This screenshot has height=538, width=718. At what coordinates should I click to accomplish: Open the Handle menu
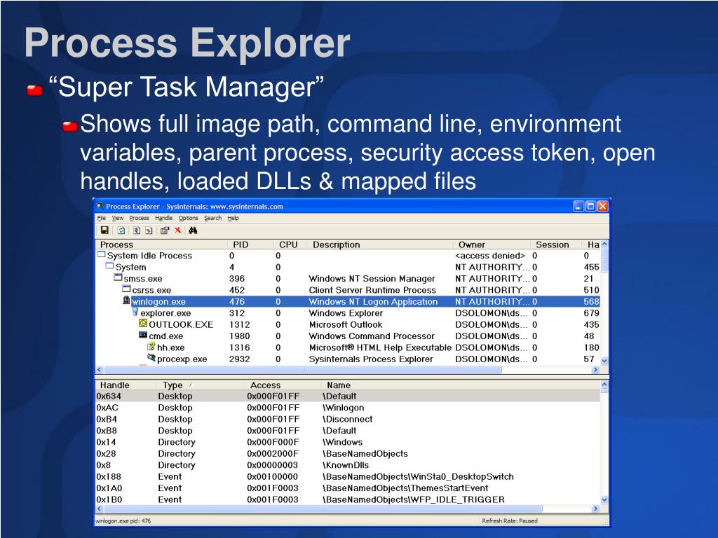pos(163,218)
